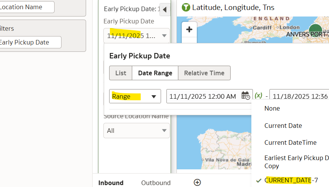Select the Date Range filter mode
Viewport: 329px width, 187px height.
tap(155, 73)
